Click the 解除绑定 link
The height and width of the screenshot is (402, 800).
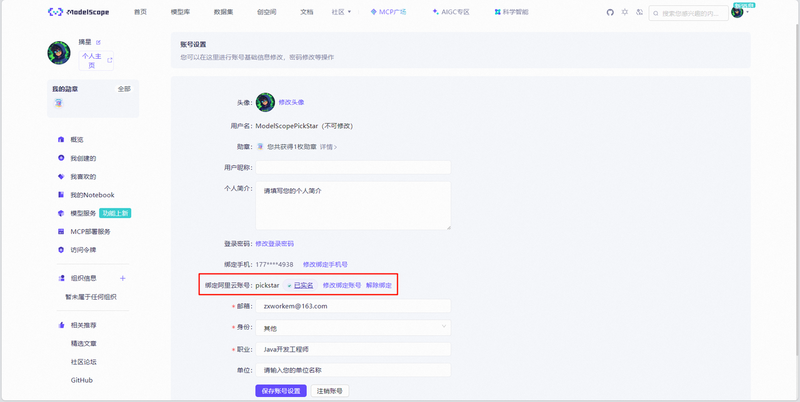coord(379,285)
